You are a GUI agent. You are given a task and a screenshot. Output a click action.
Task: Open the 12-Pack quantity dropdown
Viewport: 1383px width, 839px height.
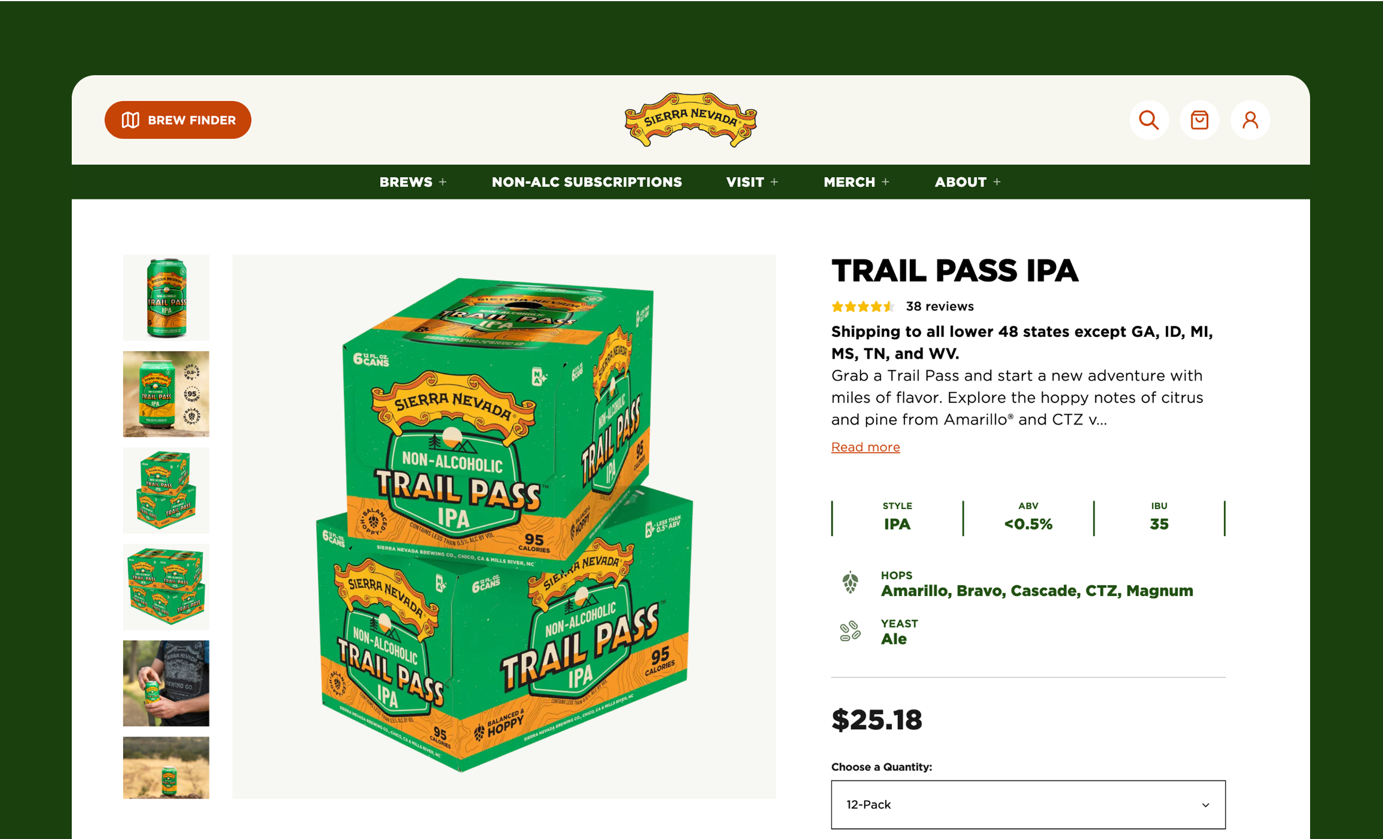coord(1028,804)
